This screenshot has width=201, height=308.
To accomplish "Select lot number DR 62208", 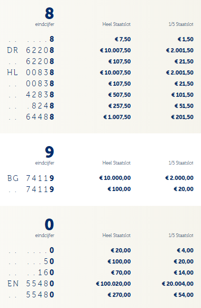I will click(x=31, y=50).
